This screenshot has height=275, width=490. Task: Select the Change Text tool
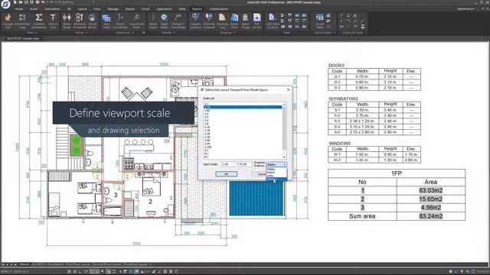tap(8, 21)
